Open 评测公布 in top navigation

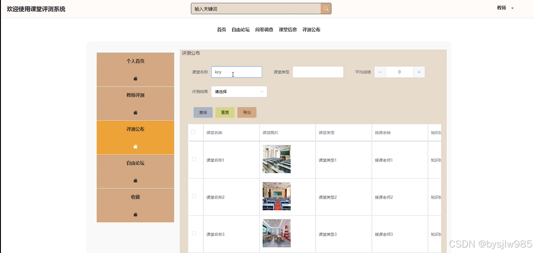311,29
